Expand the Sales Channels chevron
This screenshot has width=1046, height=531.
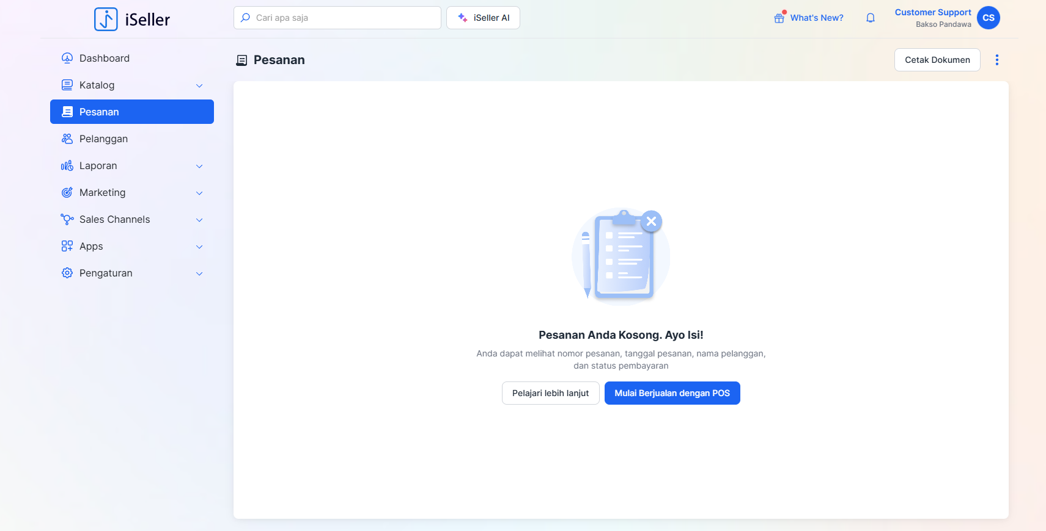click(x=199, y=220)
